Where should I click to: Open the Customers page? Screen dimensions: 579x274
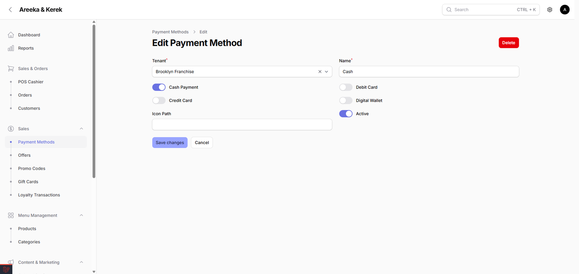click(29, 108)
